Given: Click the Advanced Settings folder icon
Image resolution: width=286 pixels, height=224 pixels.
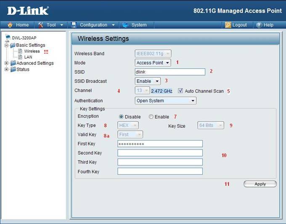Looking at the screenshot, I should (13, 63).
